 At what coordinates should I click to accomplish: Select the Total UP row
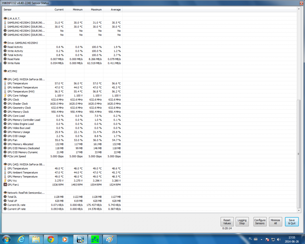[62, 201]
